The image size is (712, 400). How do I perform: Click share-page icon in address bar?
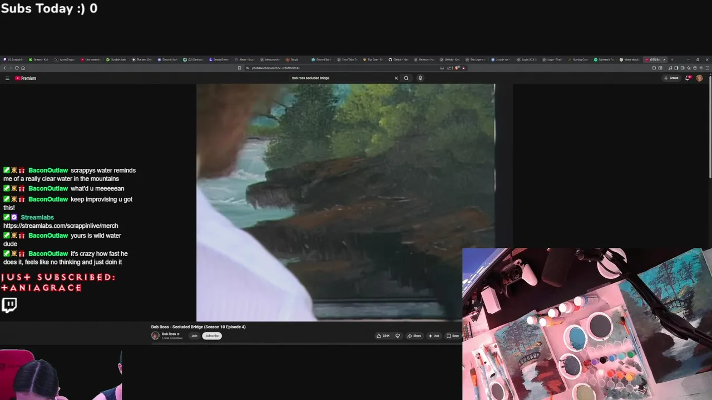tap(449, 68)
